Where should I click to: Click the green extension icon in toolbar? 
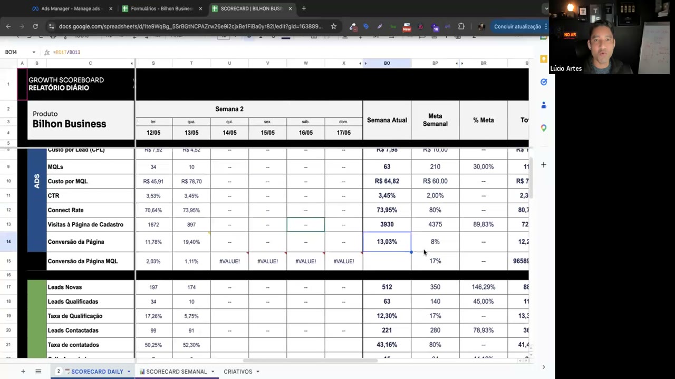point(393,26)
